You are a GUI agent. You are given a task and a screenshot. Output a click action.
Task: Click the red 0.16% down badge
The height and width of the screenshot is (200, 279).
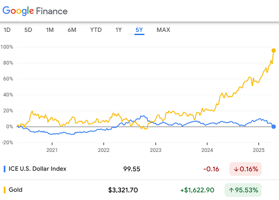246,169
